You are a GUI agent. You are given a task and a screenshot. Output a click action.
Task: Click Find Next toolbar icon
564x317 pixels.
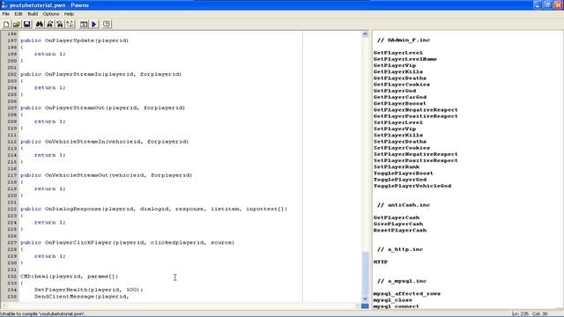(x=49, y=24)
